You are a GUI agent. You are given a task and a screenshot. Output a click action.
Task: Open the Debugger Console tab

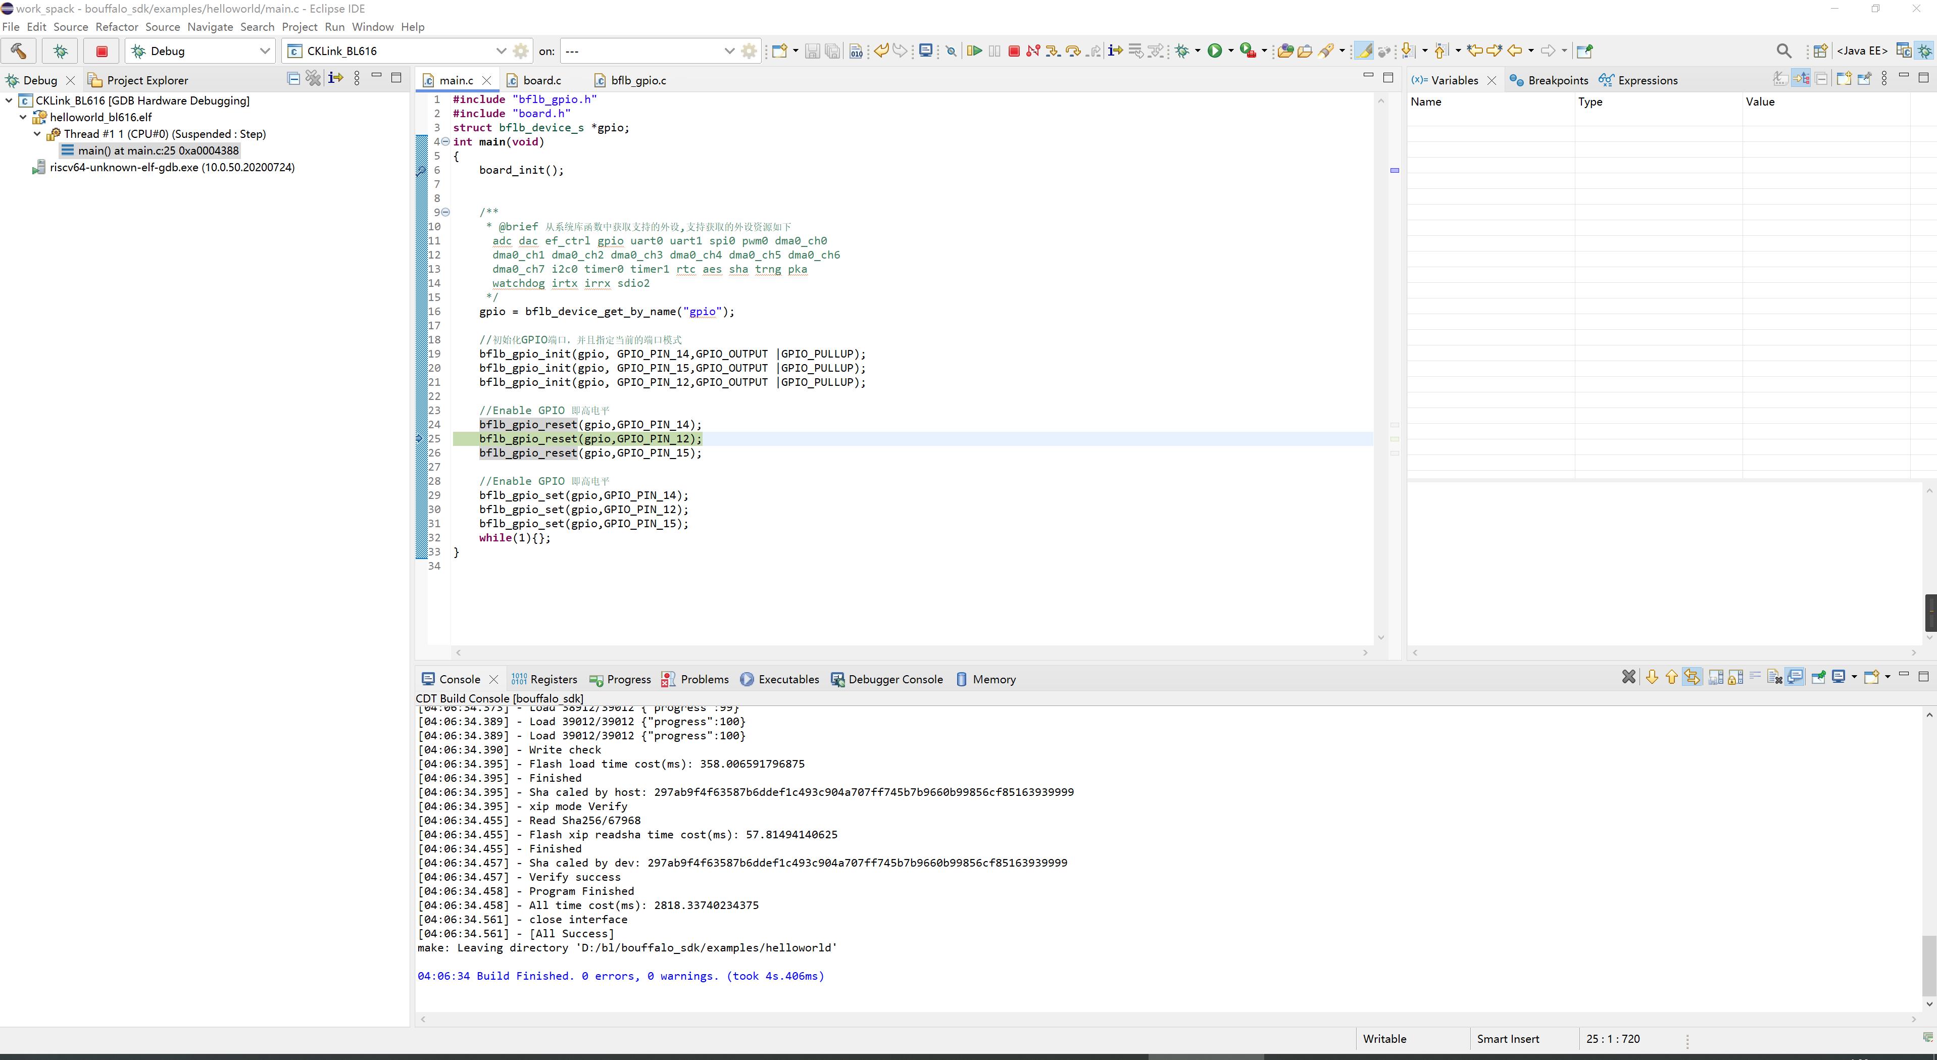(886, 679)
